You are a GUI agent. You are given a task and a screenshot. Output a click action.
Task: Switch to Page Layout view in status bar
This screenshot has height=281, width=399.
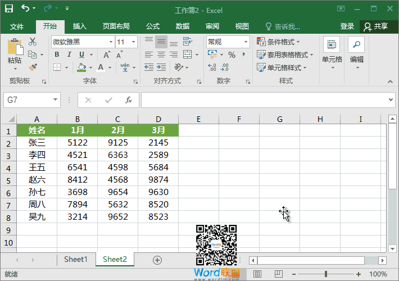257,274
